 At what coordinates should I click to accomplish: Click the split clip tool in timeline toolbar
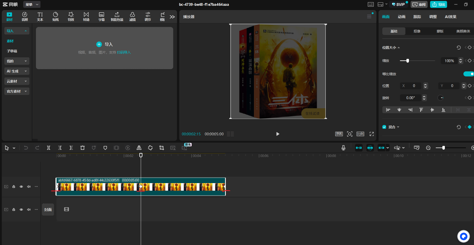click(x=48, y=148)
